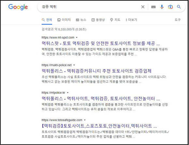Click the https://www.mt-spot.com URL text

(x=58, y=38)
